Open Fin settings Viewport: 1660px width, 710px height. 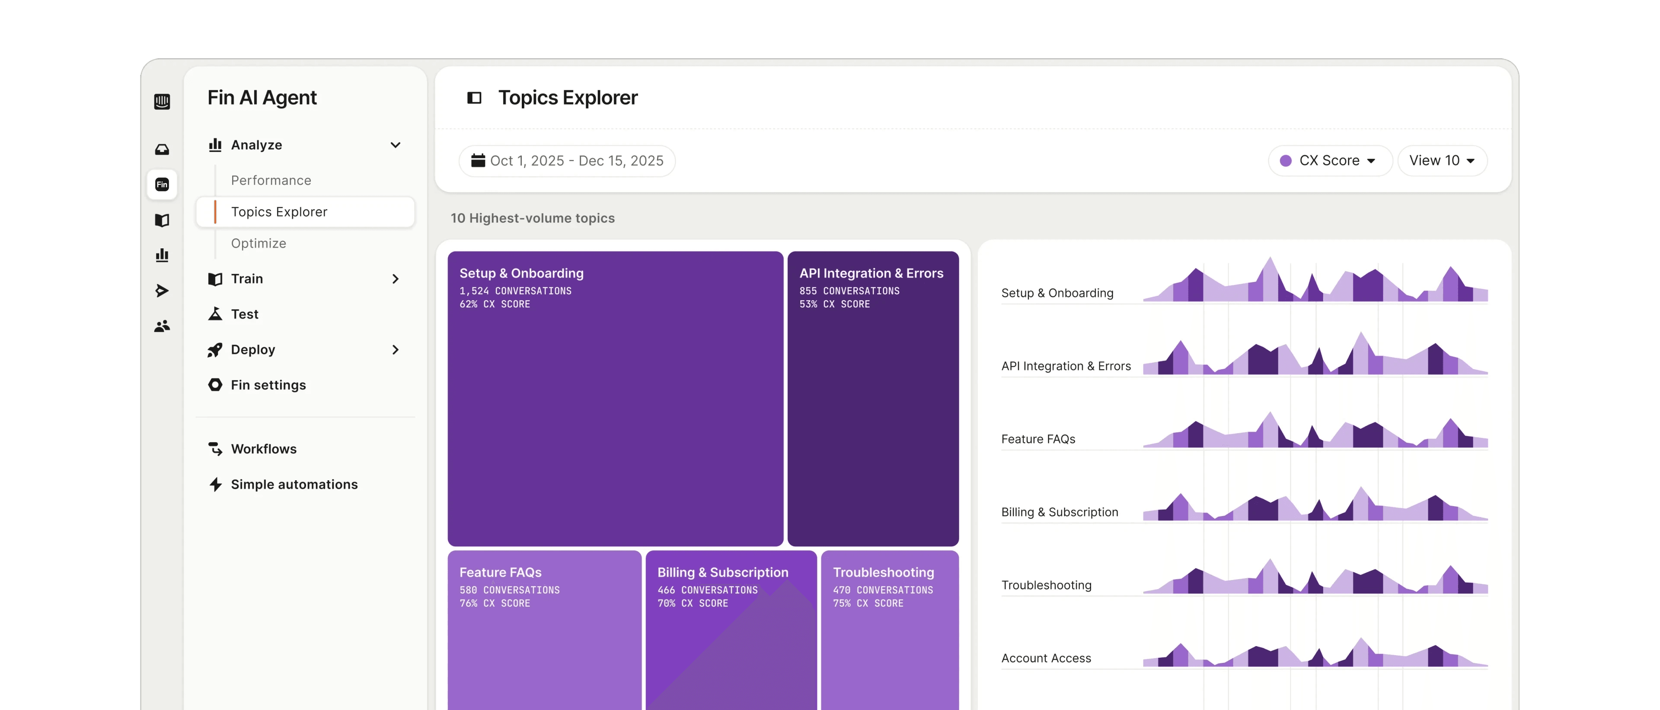(x=268, y=385)
